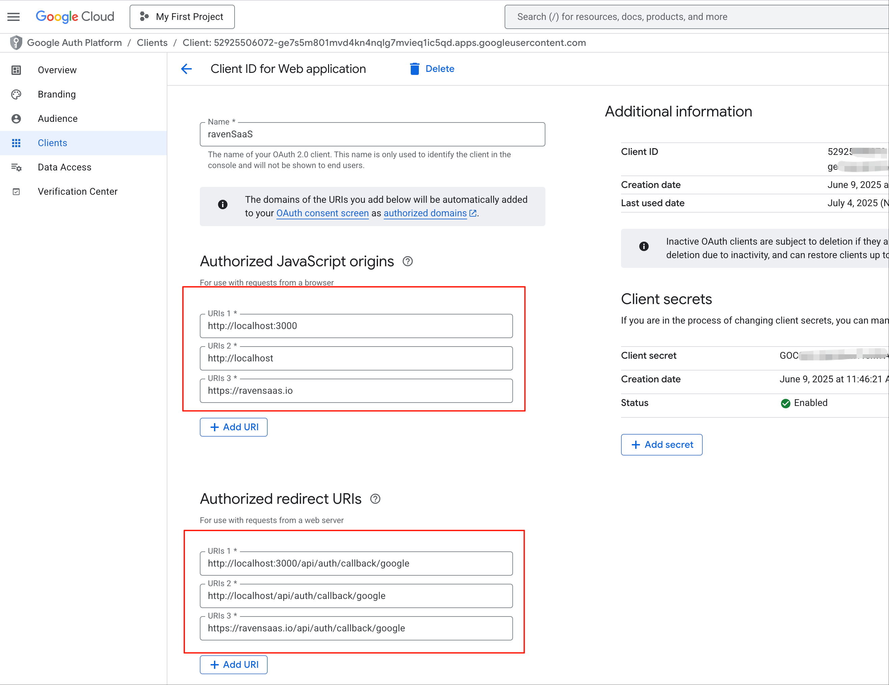889x685 pixels.
Task: Go to Clients breadcrumb link
Action: pyautogui.click(x=152, y=43)
